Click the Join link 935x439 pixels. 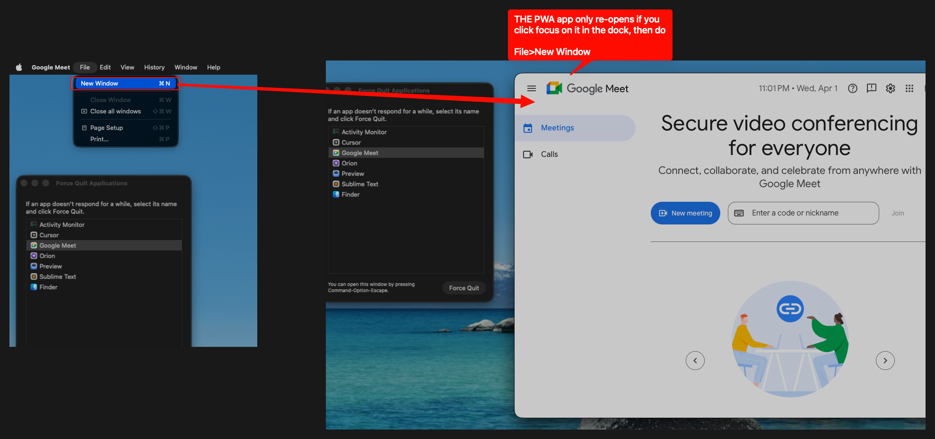tap(897, 213)
